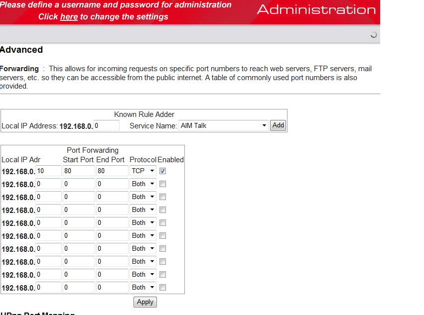Uncheck the Enabled checkbox for port 80 rule
Image resolution: width=424 pixels, height=315 pixels.
pos(163,171)
